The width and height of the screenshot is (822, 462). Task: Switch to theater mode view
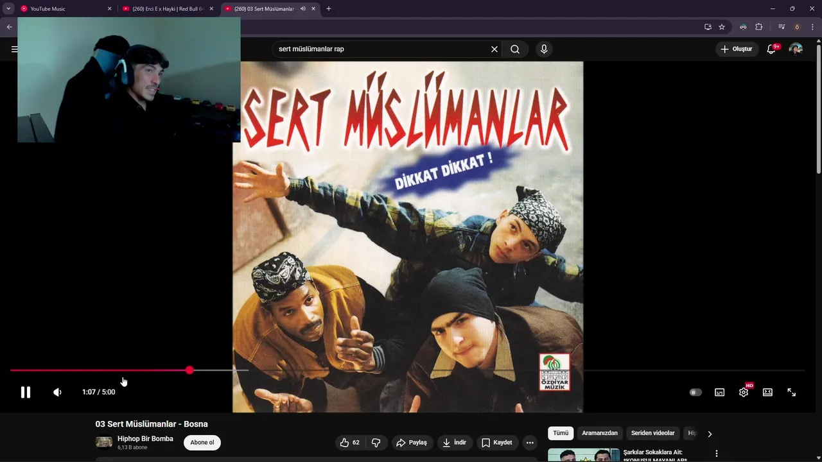click(x=767, y=392)
